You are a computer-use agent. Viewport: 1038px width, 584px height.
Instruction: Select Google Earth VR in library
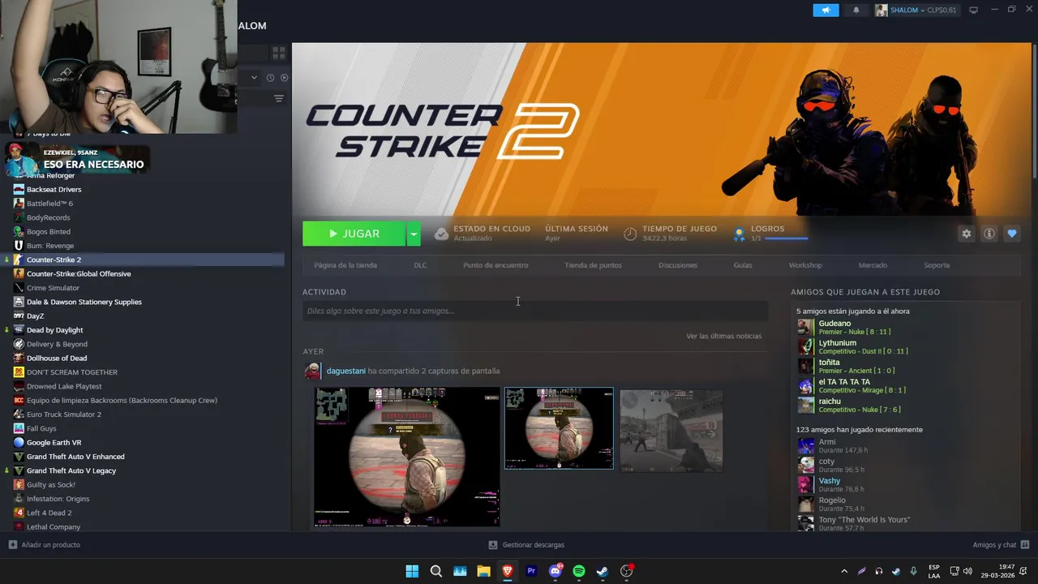(x=54, y=443)
